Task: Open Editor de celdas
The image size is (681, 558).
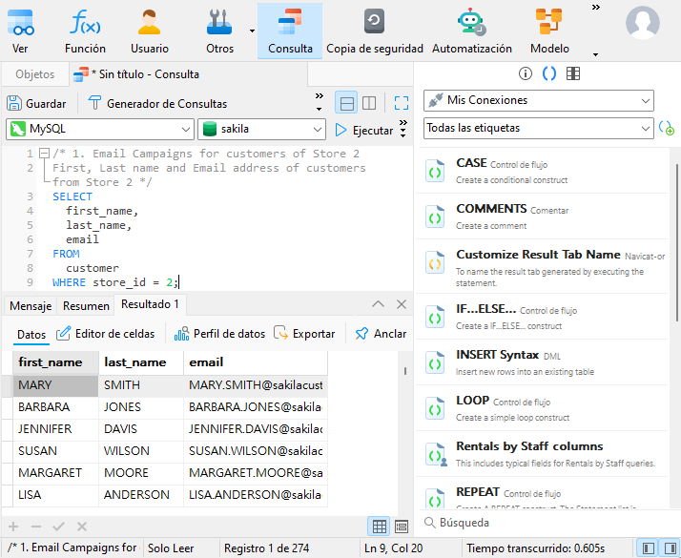Action: tap(106, 334)
